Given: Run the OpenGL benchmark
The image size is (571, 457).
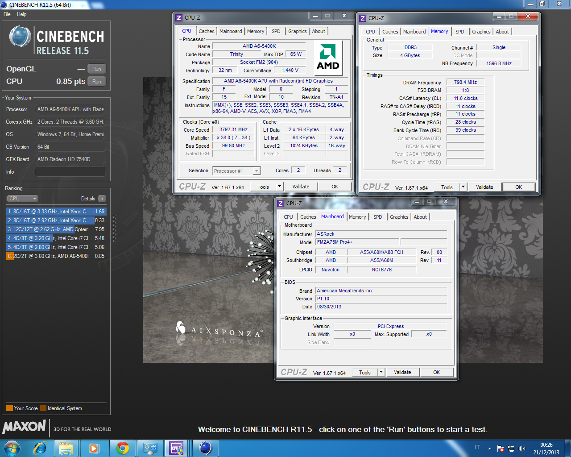Looking at the screenshot, I should [97, 69].
